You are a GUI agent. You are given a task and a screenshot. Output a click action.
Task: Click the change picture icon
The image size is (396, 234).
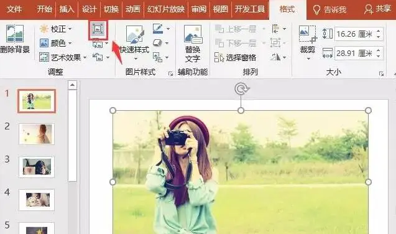click(98, 44)
